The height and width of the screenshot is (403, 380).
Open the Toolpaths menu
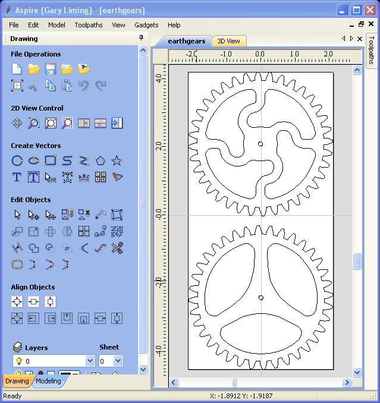(x=89, y=25)
